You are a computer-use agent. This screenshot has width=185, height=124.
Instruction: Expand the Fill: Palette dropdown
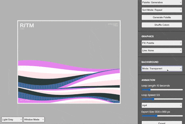tap(162, 43)
